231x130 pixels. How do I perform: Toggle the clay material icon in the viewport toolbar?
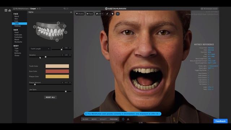112,14
